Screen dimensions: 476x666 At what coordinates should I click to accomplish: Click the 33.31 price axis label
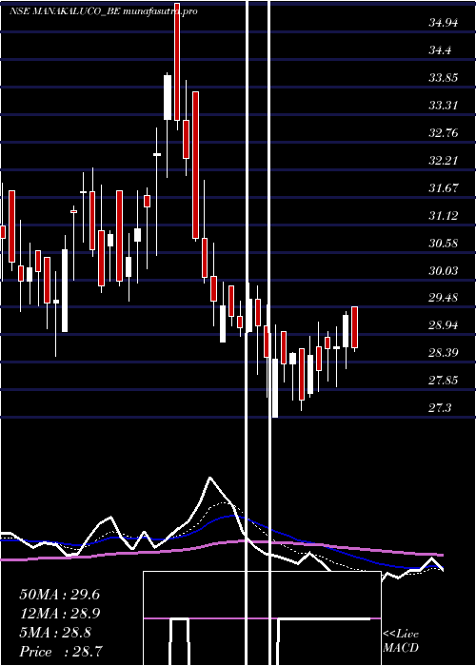(x=444, y=106)
